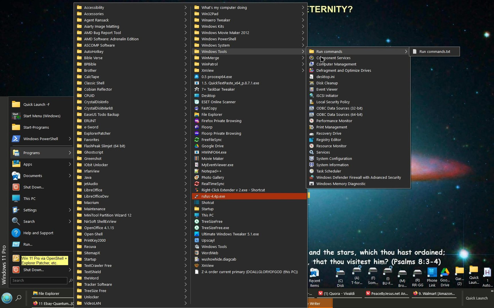The height and width of the screenshot is (308, 494).
Task: Open the Photo Gallery icon
Action: tap(197, 177)
